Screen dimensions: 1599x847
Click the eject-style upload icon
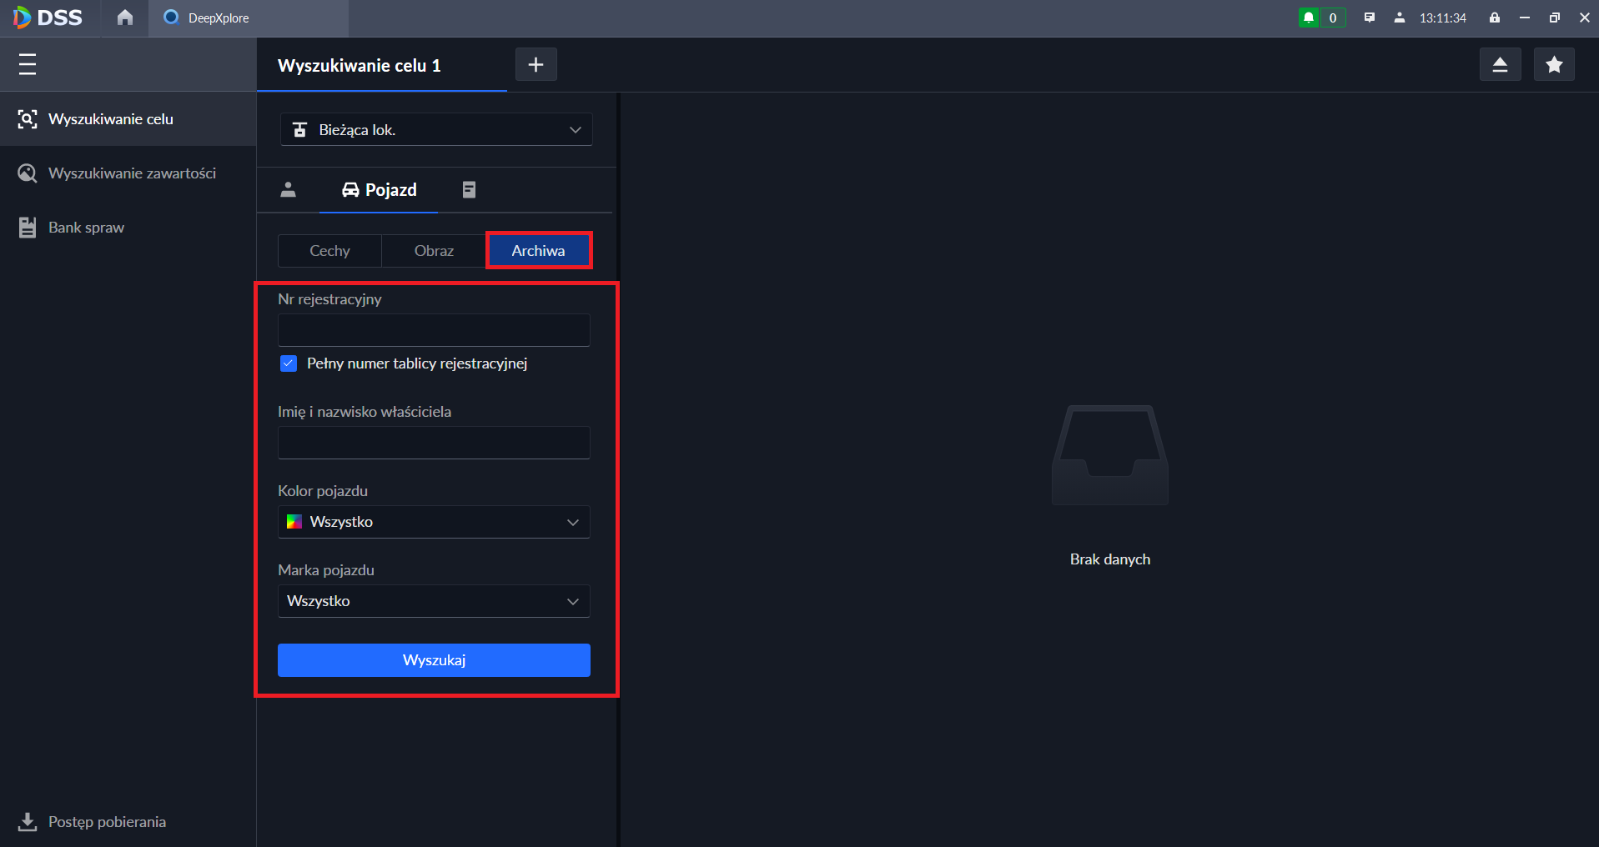pos(1500,65)
